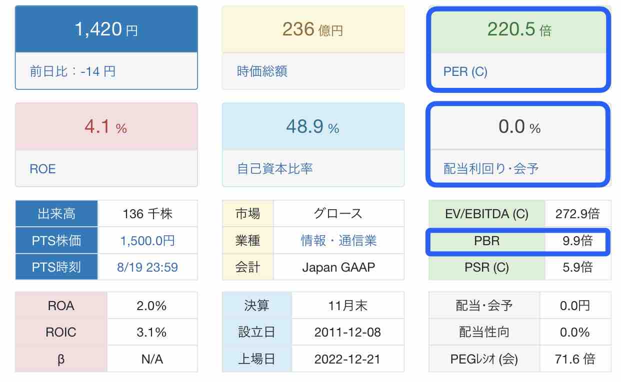621x382 pixels.
Task: Open the 前日比 -14 円 link
Action: (x=72, y=71)
